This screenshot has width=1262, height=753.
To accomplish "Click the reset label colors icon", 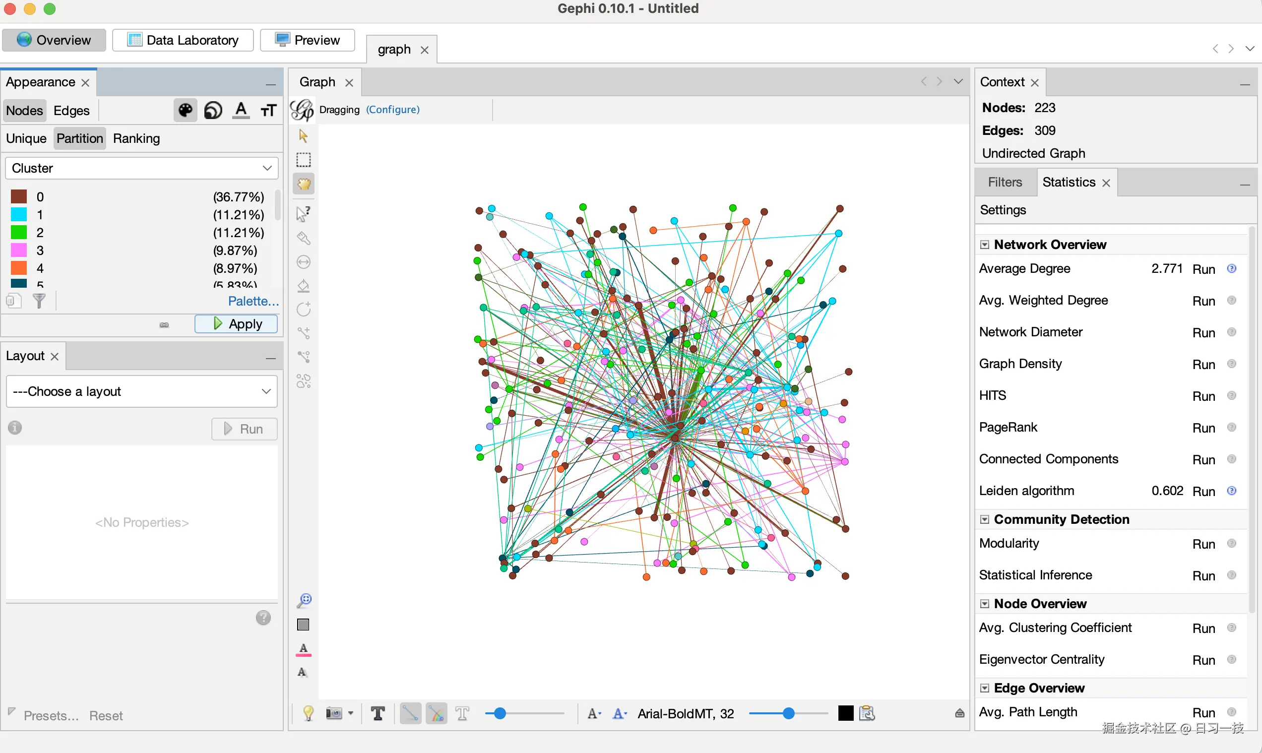I will [303, 649].
